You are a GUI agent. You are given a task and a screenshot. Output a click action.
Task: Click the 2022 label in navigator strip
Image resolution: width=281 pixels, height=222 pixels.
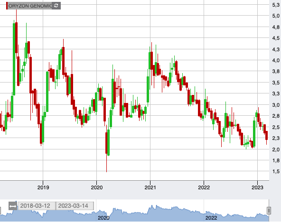[211, 218]
